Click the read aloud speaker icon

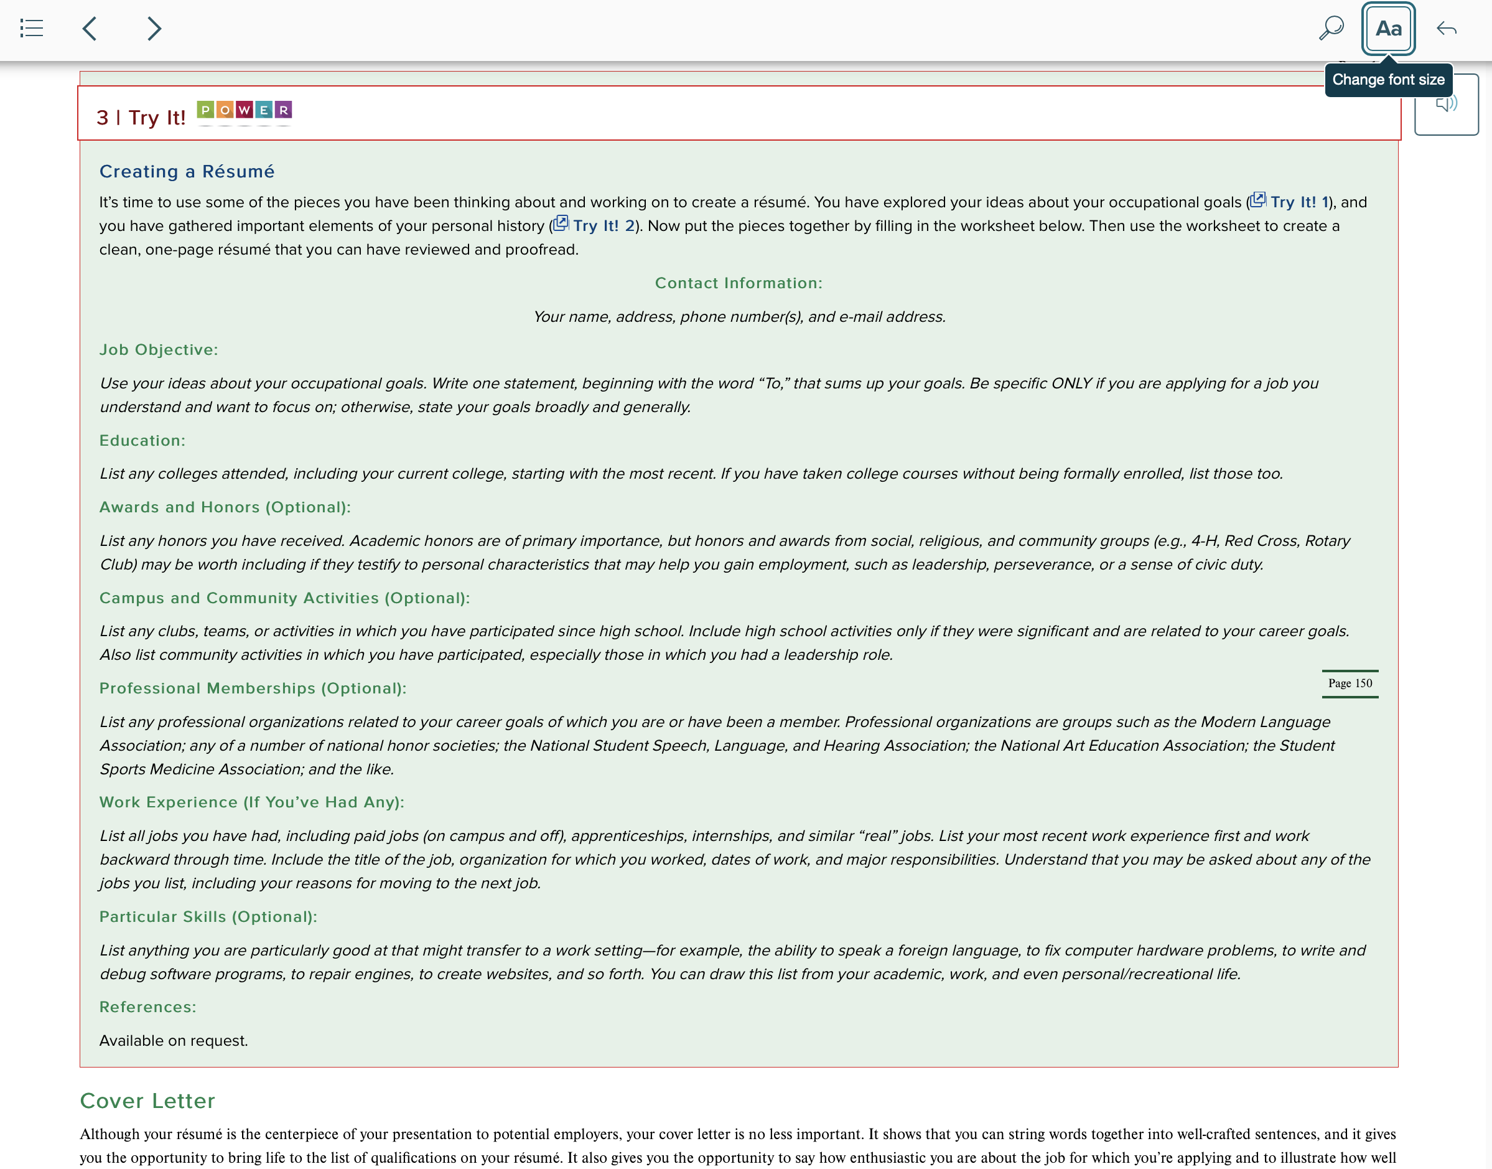click(x=1446, y=104)
